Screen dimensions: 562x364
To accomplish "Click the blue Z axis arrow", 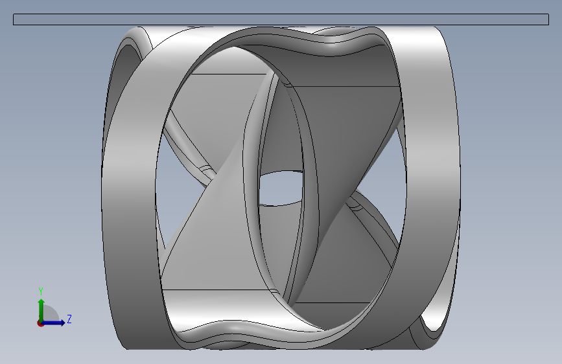I will tap(54, 323).
